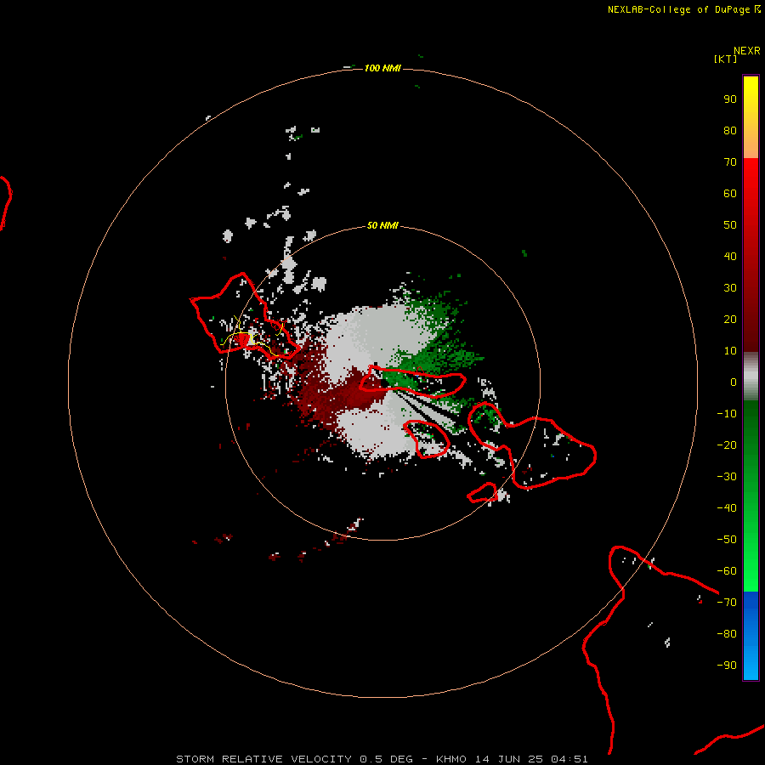
Task: Click the 0 knot scale label
Action: [x=734, y=382]
